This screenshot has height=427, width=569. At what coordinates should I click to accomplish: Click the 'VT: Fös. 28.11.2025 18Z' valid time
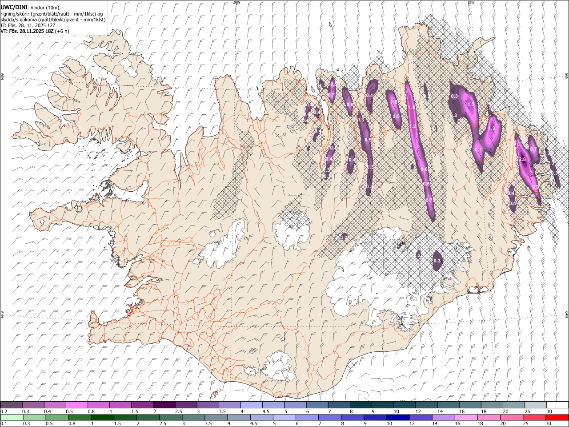point(27,31)
